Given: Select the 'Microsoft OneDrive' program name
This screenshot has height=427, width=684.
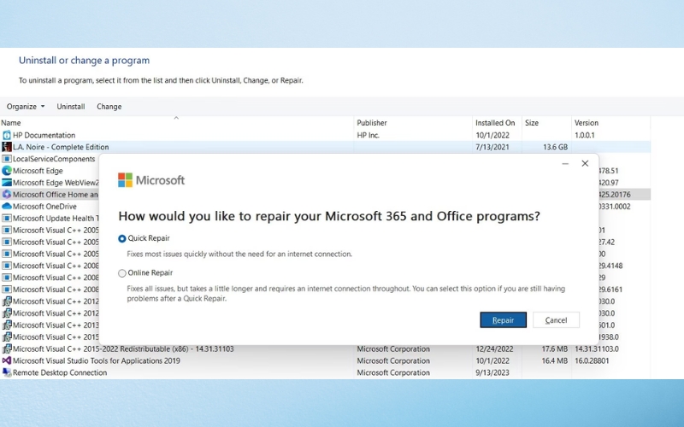Looking at the screenshot, I should pos(44,206).
